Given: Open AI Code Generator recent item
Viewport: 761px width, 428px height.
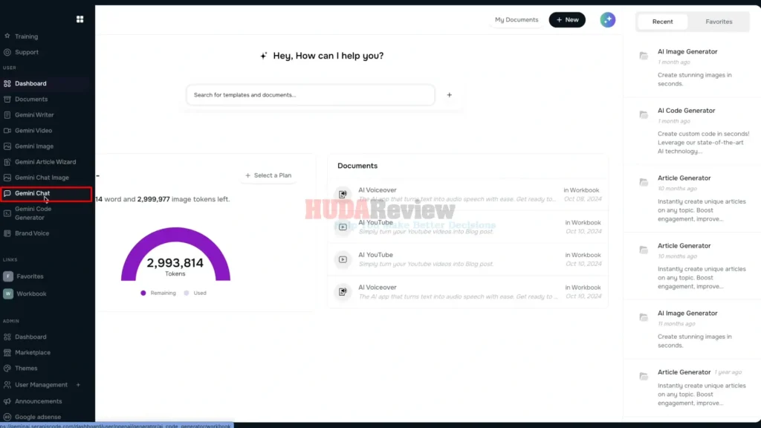Looking at the screenshot, I should [692, 131].
